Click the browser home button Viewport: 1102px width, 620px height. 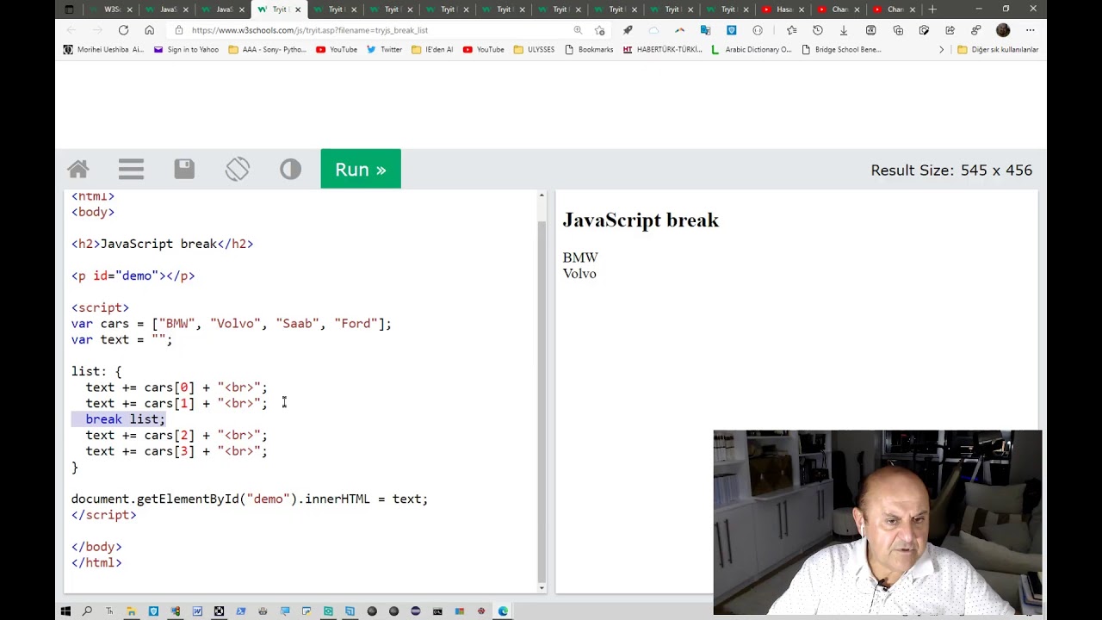pyautogui.click(x=149, y=30)
